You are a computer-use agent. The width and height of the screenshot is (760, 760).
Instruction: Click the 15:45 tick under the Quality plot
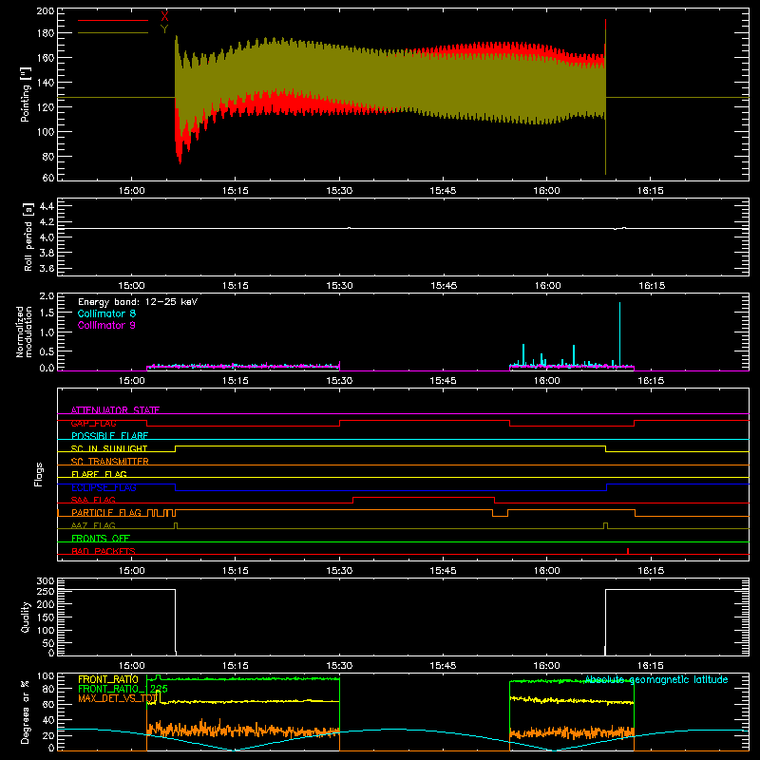443,666
